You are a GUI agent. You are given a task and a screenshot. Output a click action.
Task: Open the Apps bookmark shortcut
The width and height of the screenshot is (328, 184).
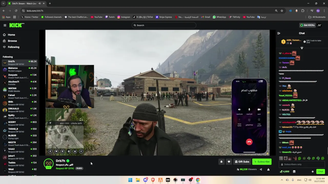[6, 17]
